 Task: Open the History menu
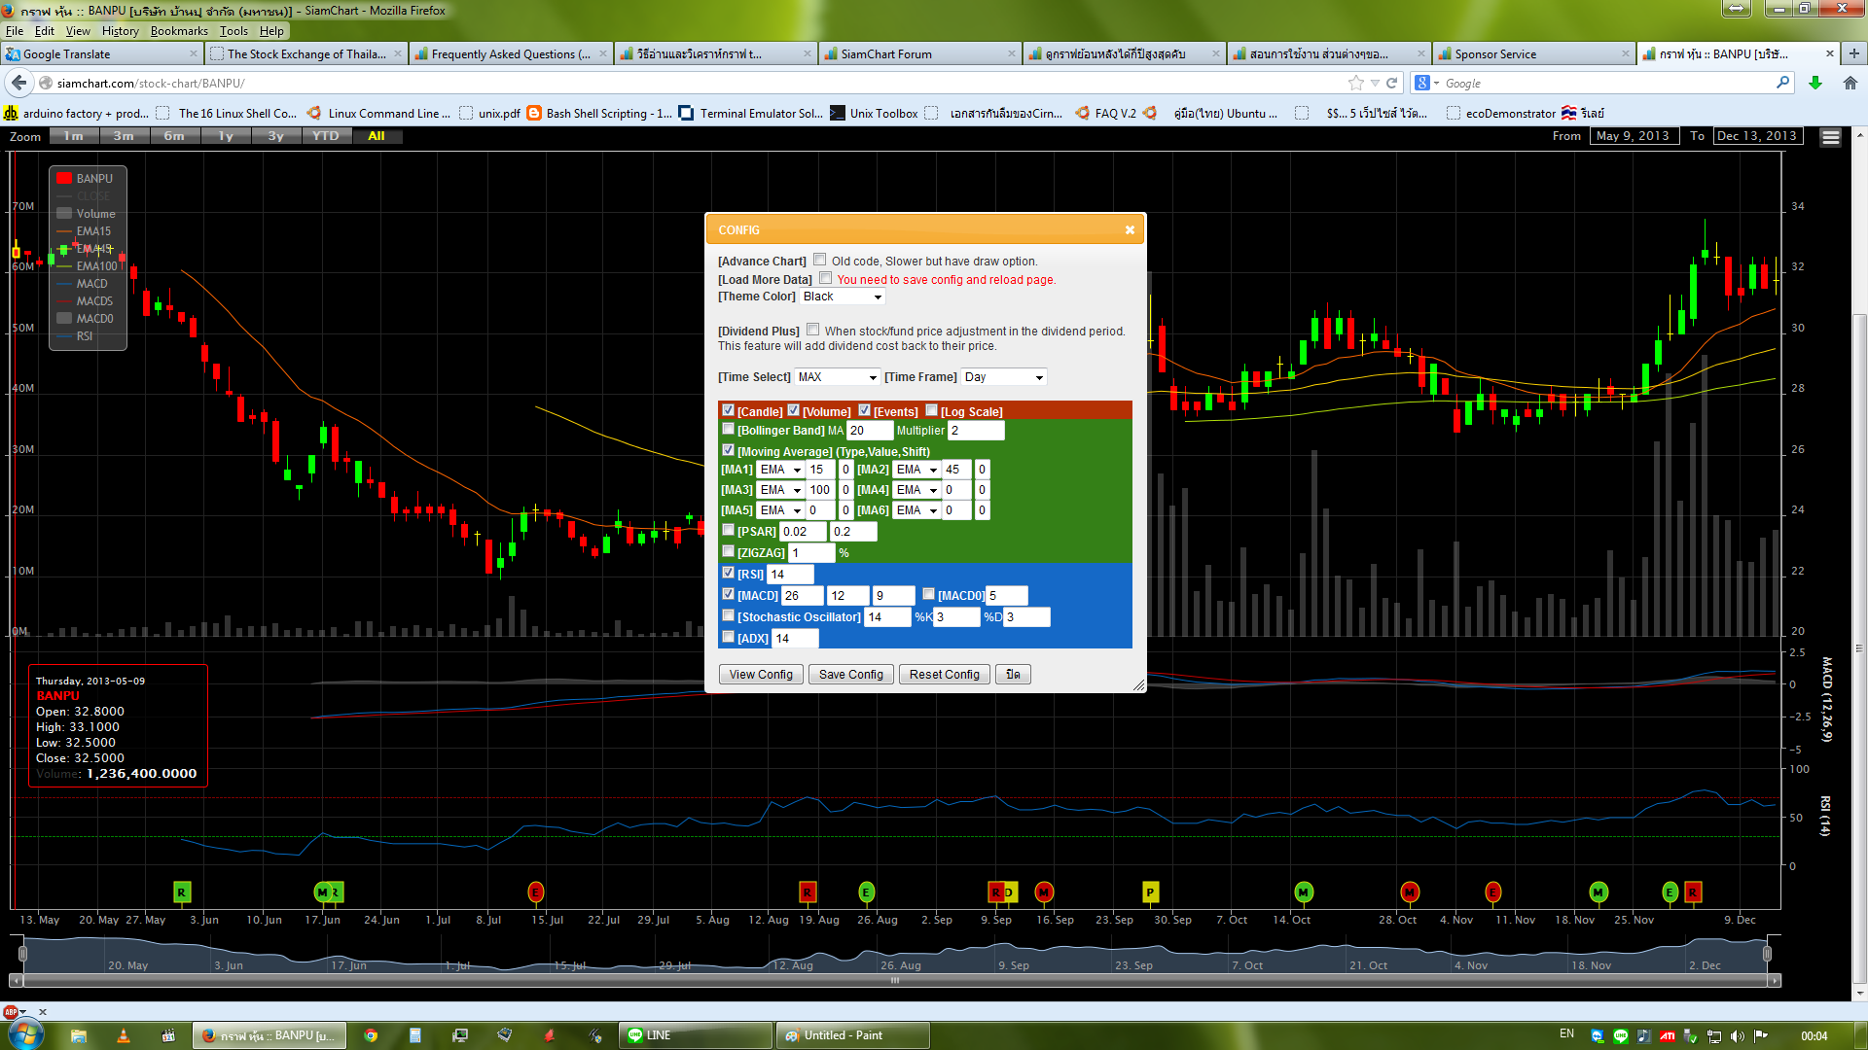click(x=120, y=31)
